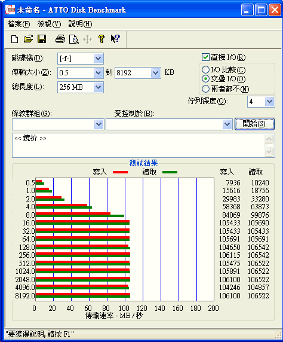Viewport: 283px width, 342px height.
Task: Click the 8192.0 row label in chart
Action: (25, 296)
